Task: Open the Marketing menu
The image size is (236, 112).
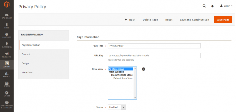Action: tap(7, 55)
